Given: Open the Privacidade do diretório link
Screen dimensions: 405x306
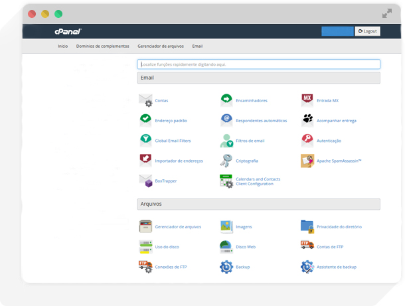Looking at the screenshot, I should 339,227.
